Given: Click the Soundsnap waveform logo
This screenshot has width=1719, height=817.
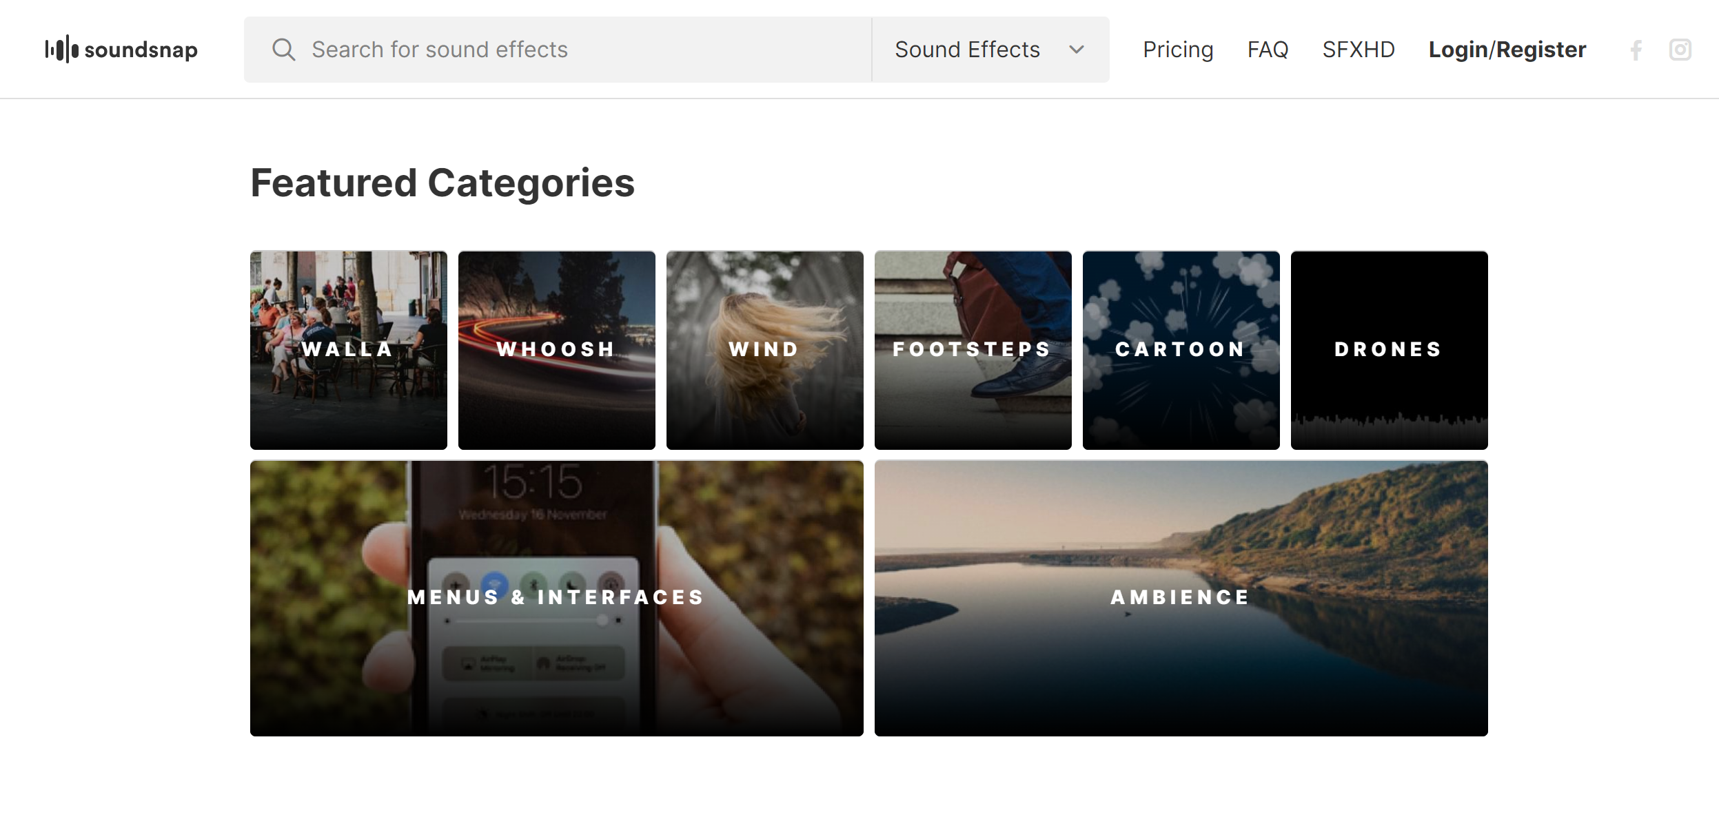Looking at the screenshot, I should (62, 50).
